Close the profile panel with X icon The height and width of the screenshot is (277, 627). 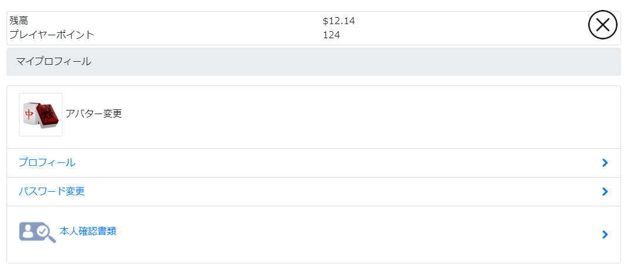[603, 25]
